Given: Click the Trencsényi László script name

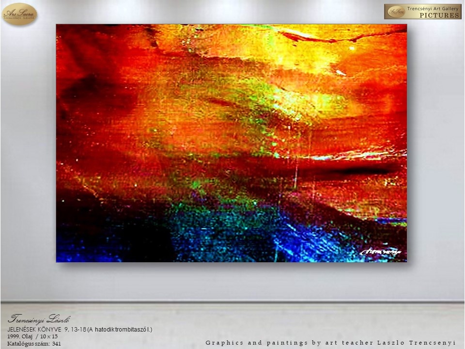Looking at the screenshot, I should [39, 319].
